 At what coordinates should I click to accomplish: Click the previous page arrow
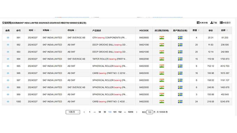click(84, 112)
